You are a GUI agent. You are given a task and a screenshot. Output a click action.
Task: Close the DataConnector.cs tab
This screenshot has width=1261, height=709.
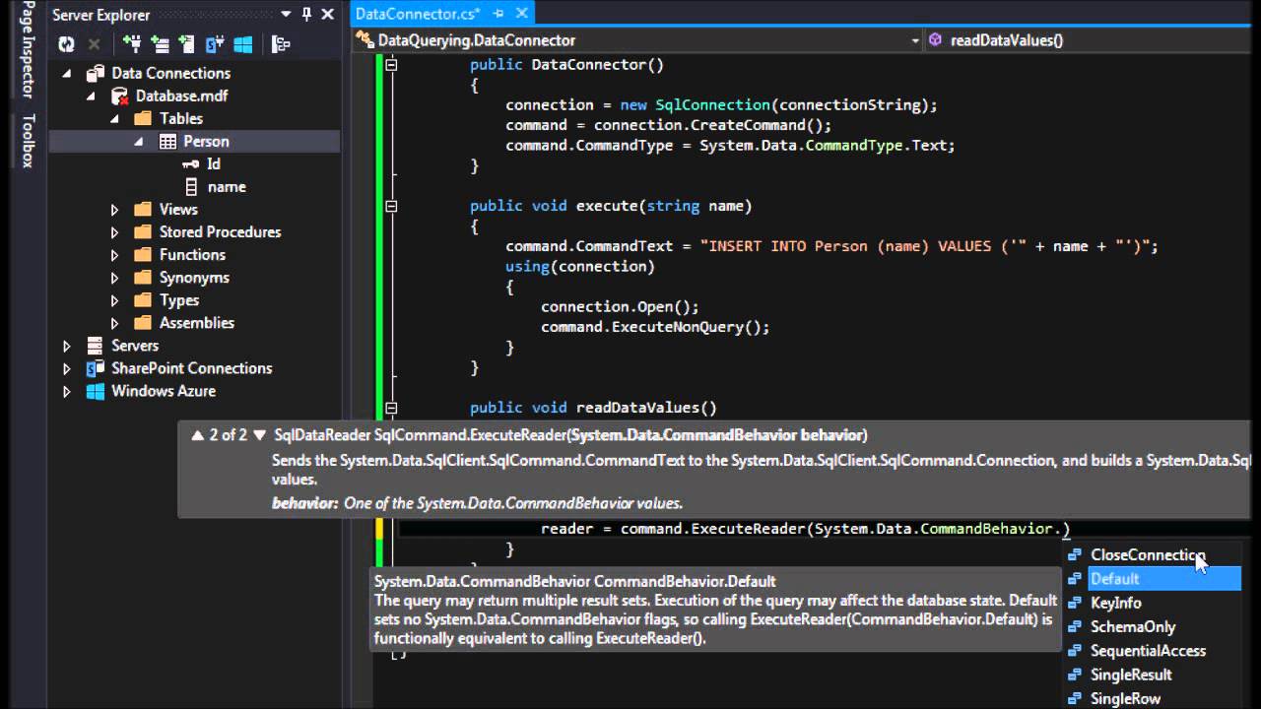(x=522, y=14)
